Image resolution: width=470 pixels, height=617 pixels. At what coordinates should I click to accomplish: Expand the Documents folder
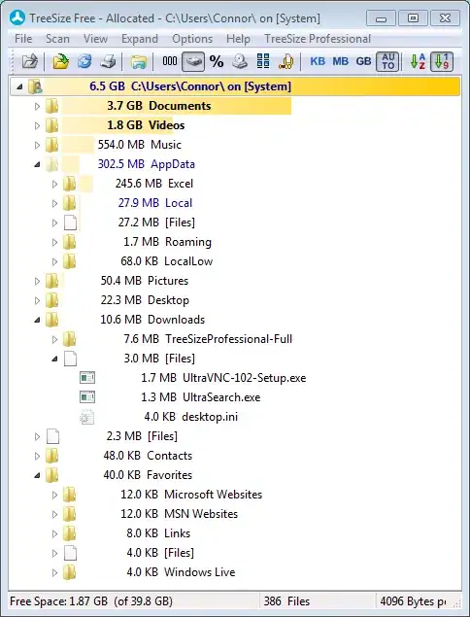37,106
